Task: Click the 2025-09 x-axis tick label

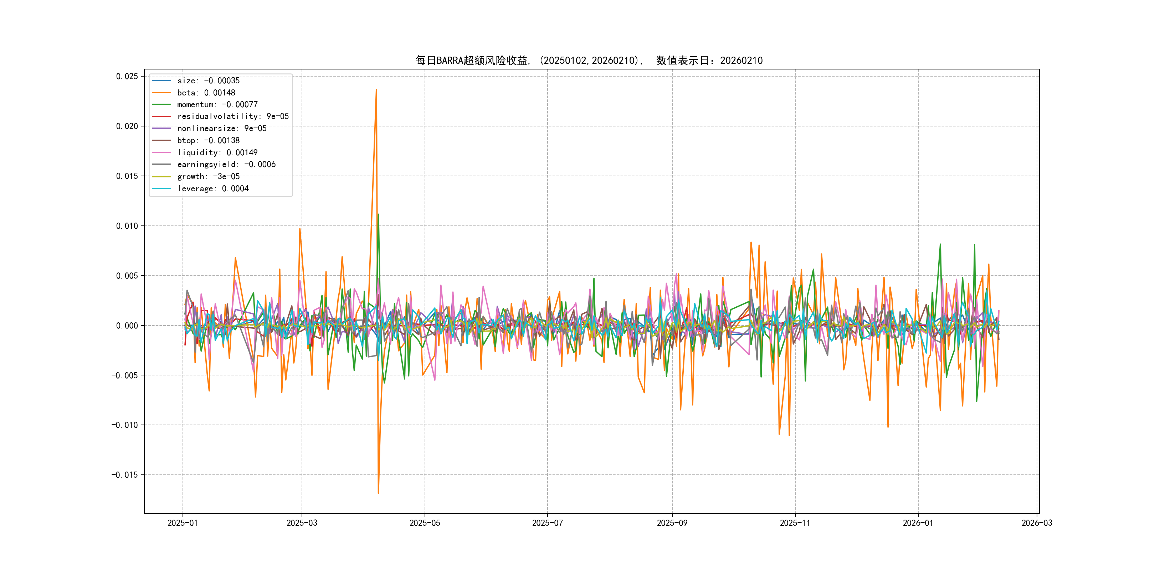Action: 672,523
